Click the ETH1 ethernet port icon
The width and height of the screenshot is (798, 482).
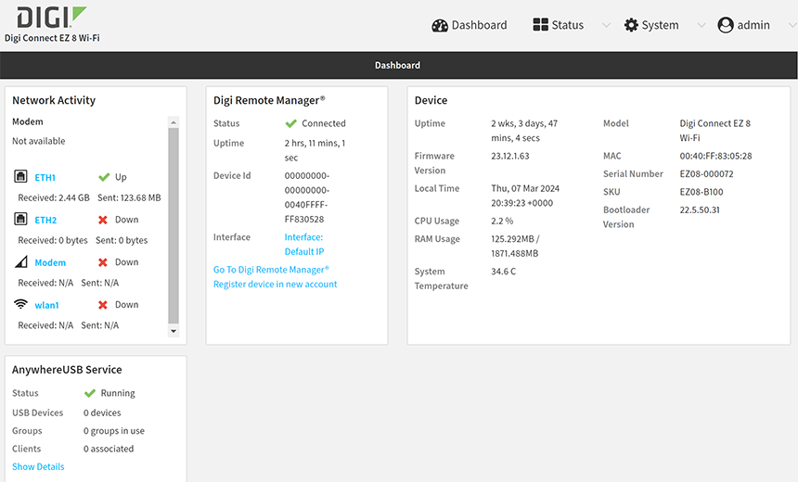pos(20,176)
